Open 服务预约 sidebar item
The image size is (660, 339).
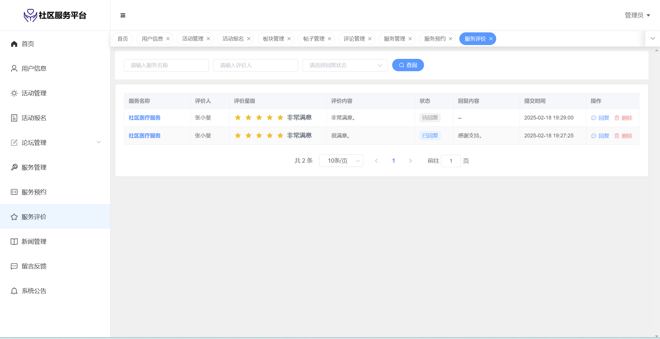tap(34, 192)
